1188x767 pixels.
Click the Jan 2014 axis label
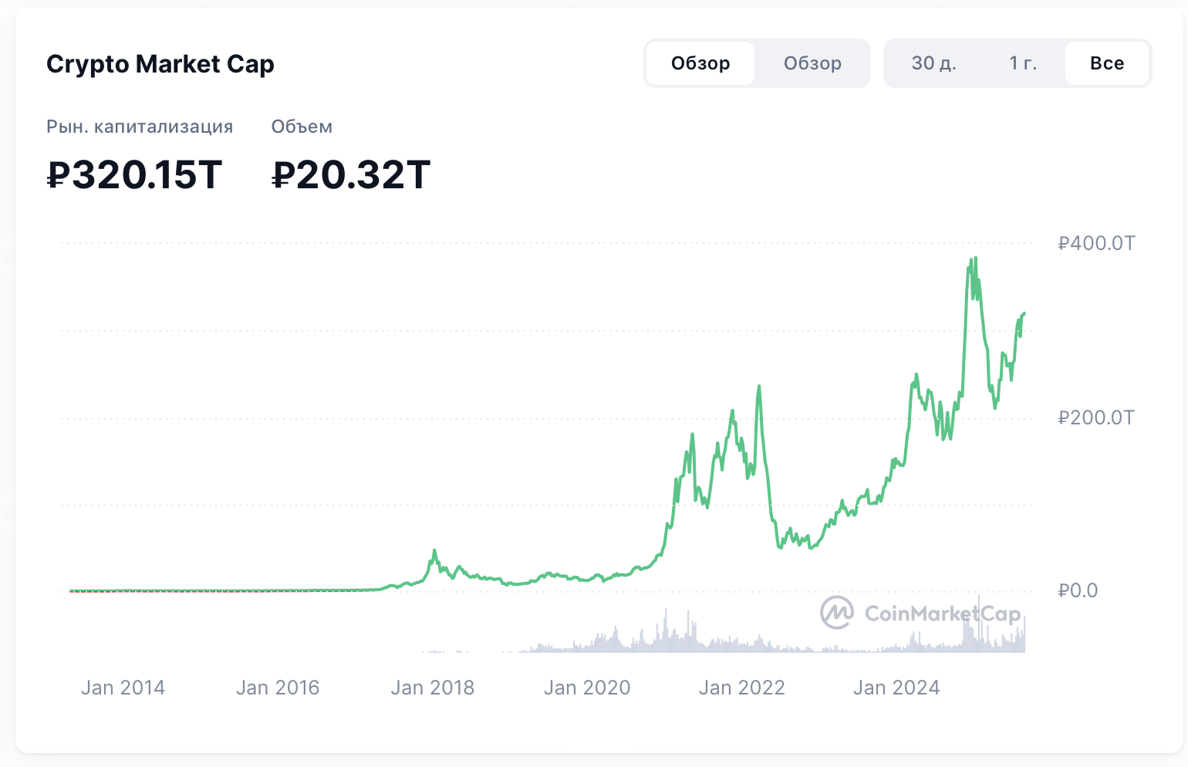point(123,688)
